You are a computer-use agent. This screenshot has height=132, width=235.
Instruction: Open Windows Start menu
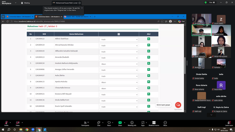click(x=3, y=129)
